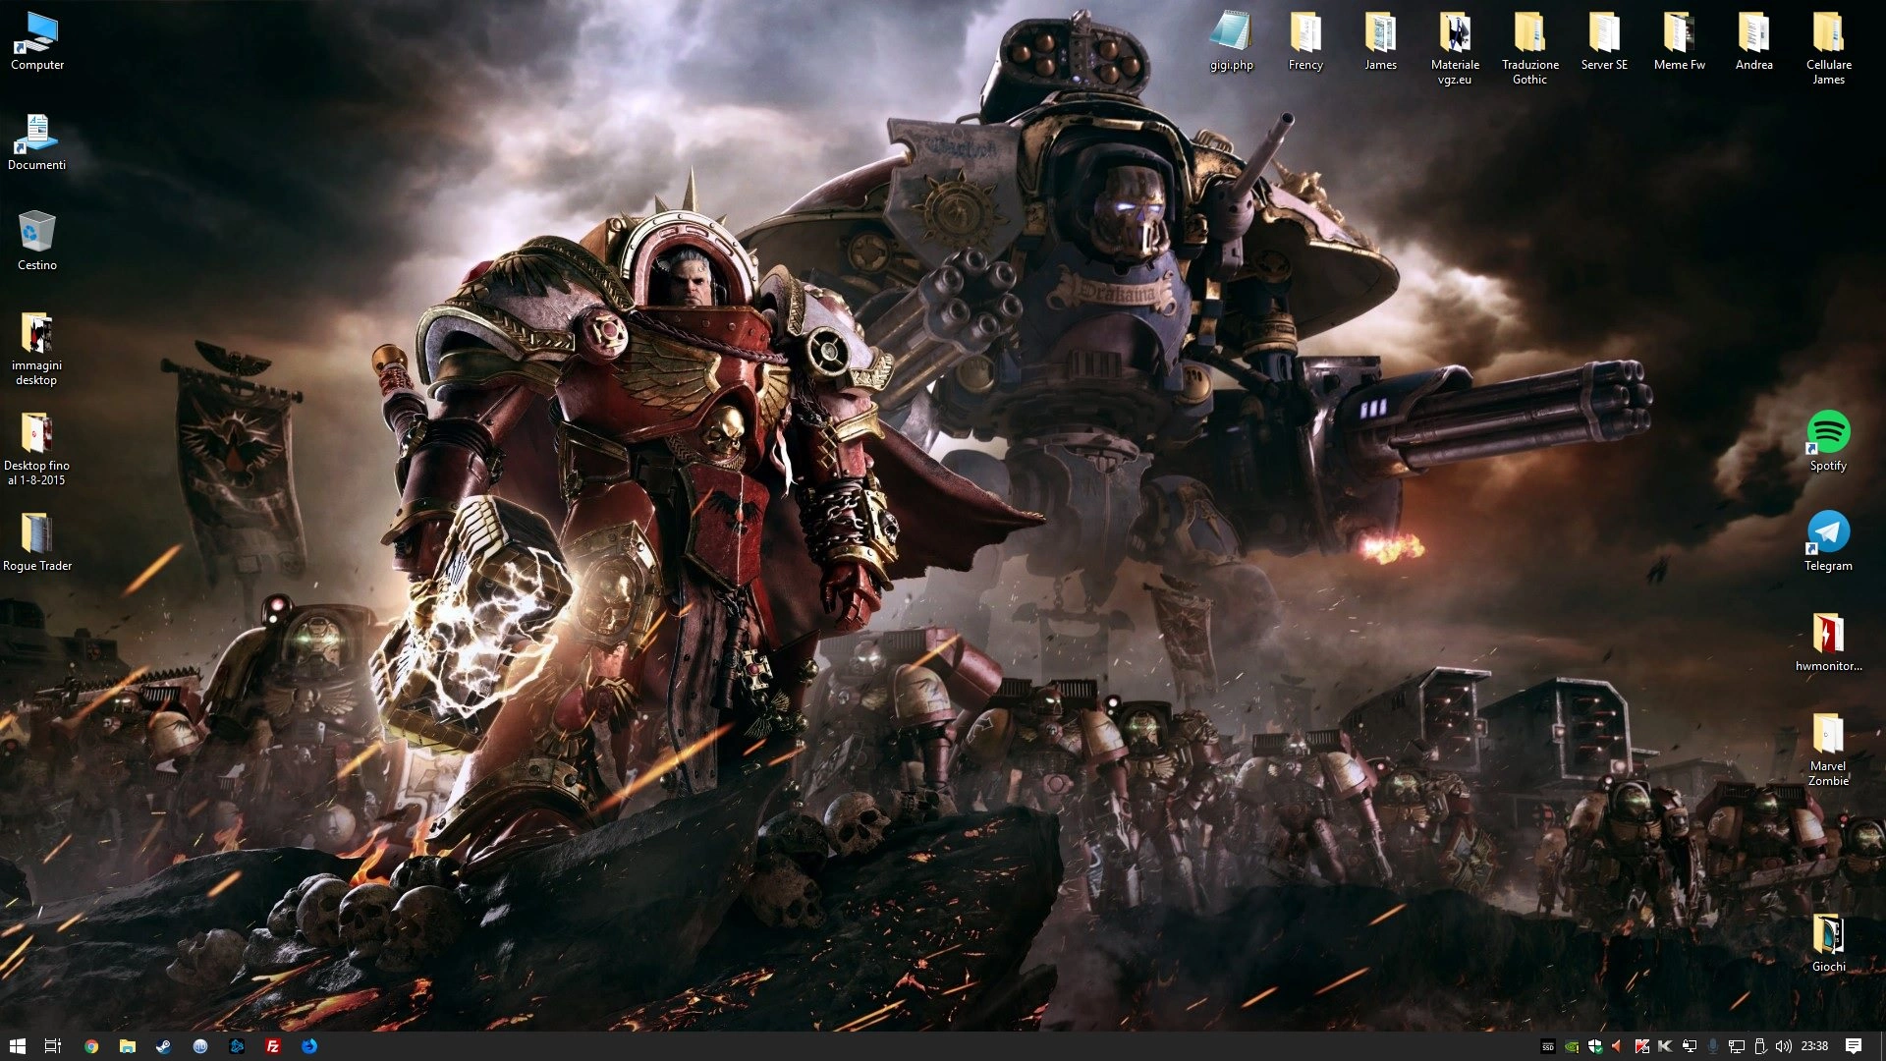
Task: Click the orange speaker tray icon
Action: [1618, 1046]
